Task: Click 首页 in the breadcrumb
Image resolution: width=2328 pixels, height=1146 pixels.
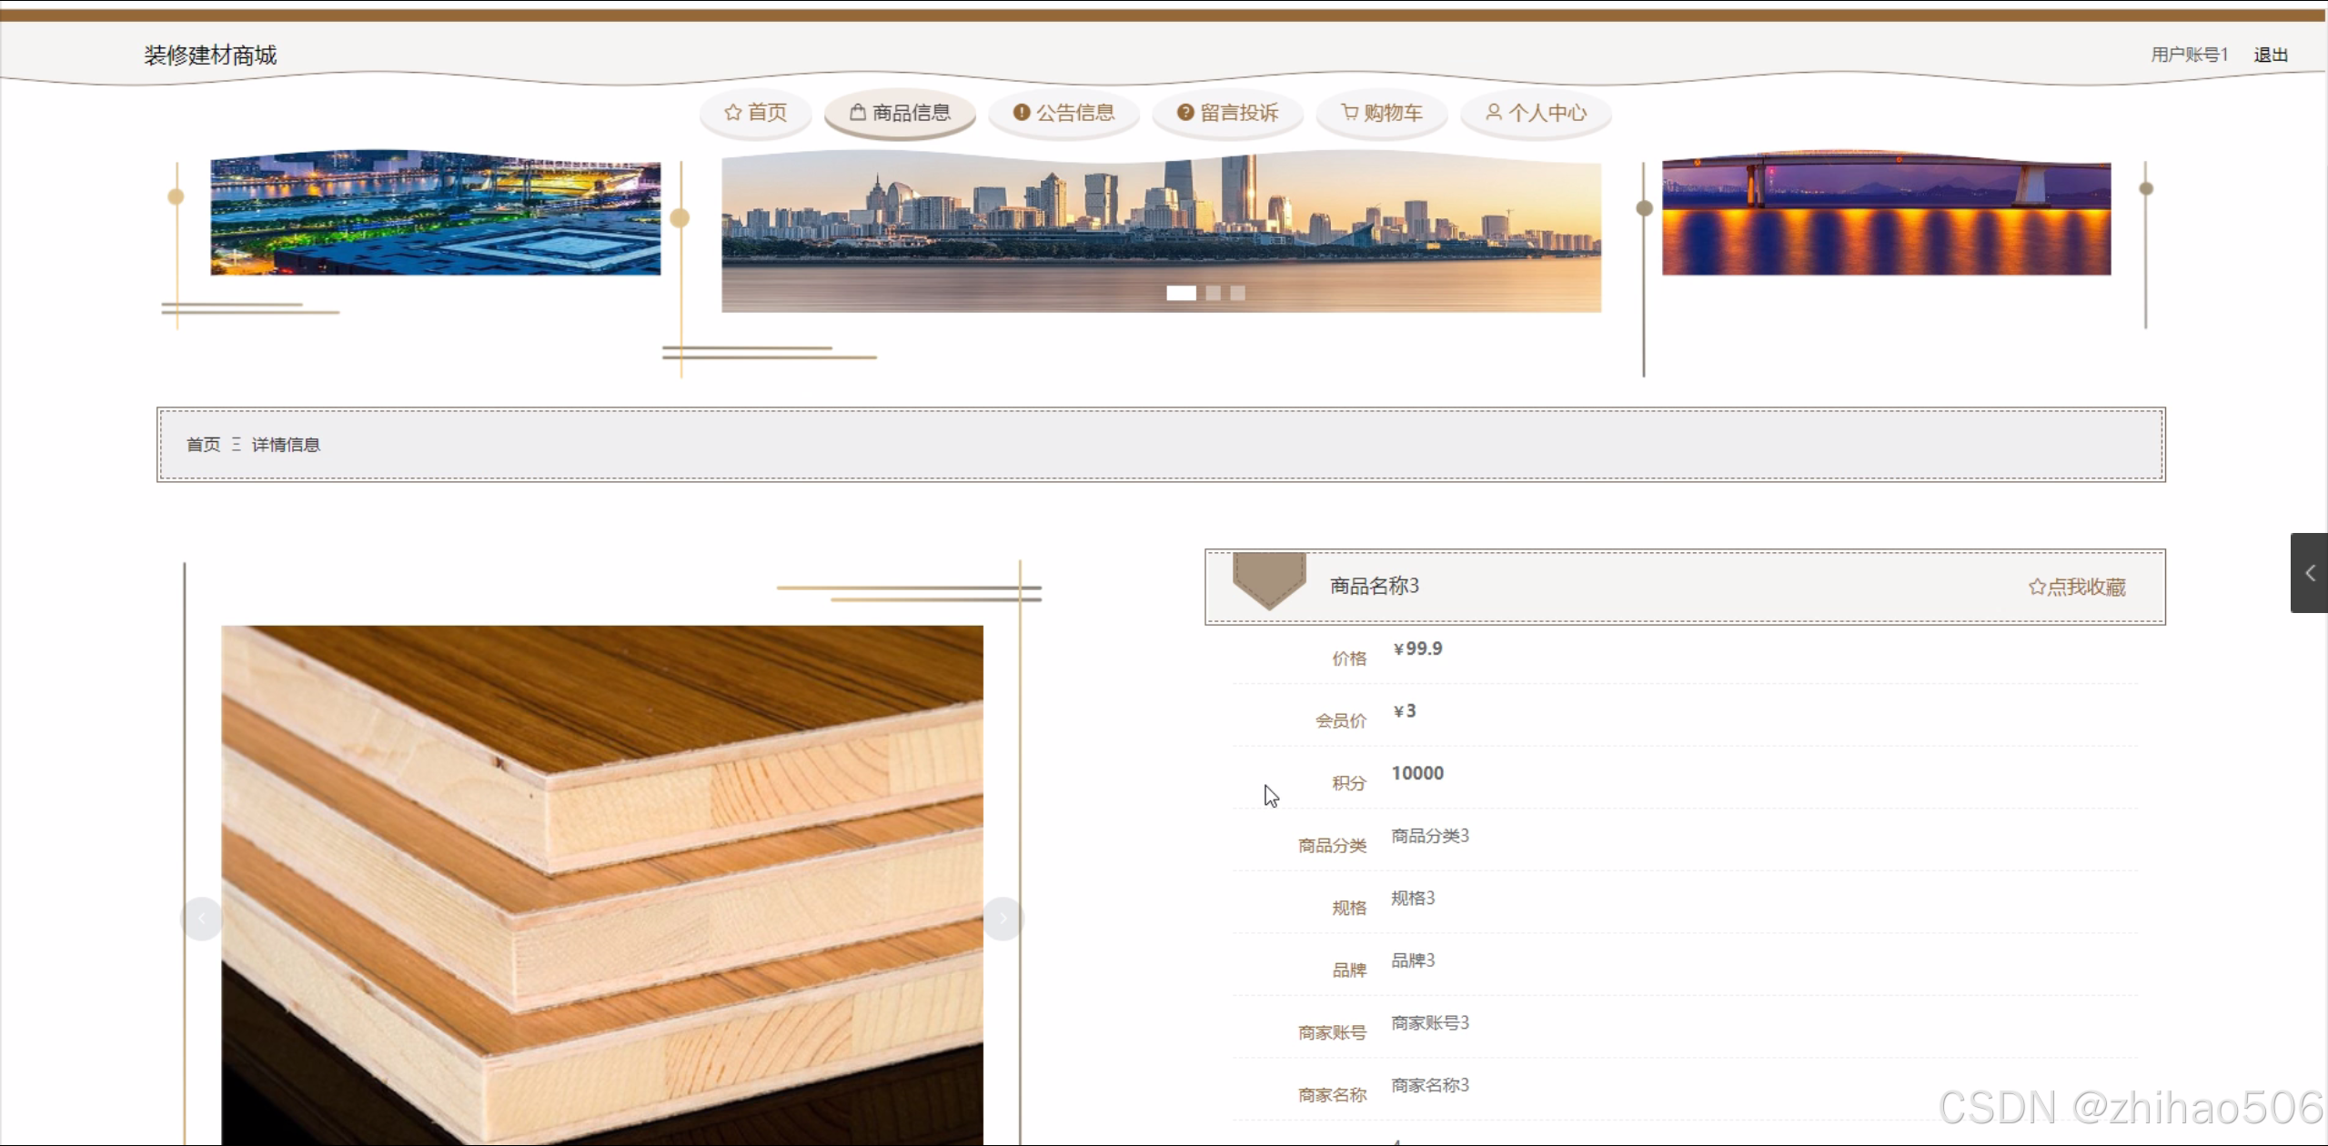Action: click(203, 445)
